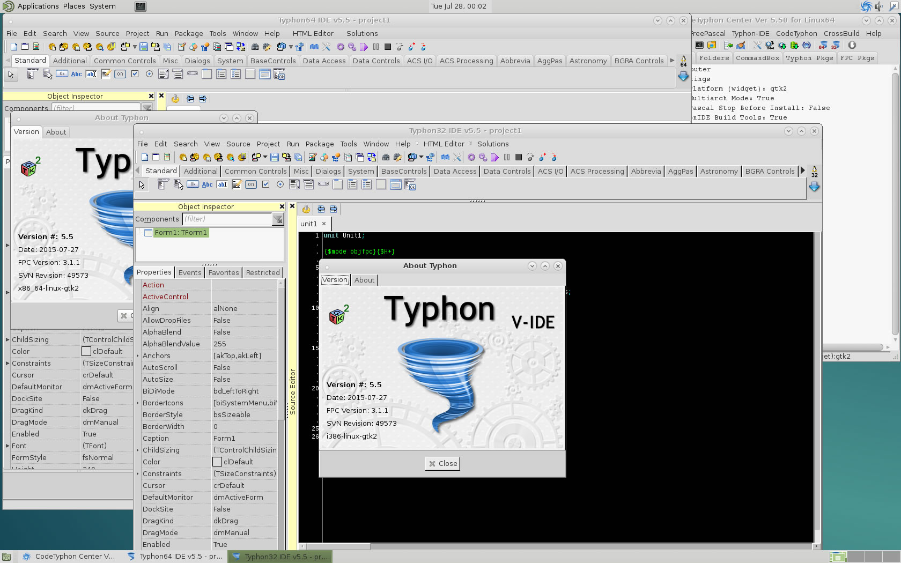Select TListBox component in Typhon32 palette
This screenshot has width=901, height=563.
click(x=294, y=184)
